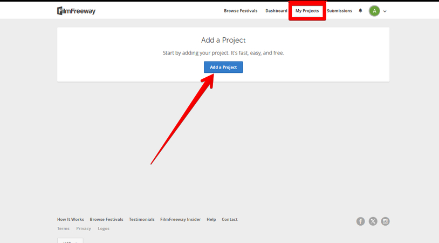
Task: Expand the account dropdown chevron
Action: point(385,11)
